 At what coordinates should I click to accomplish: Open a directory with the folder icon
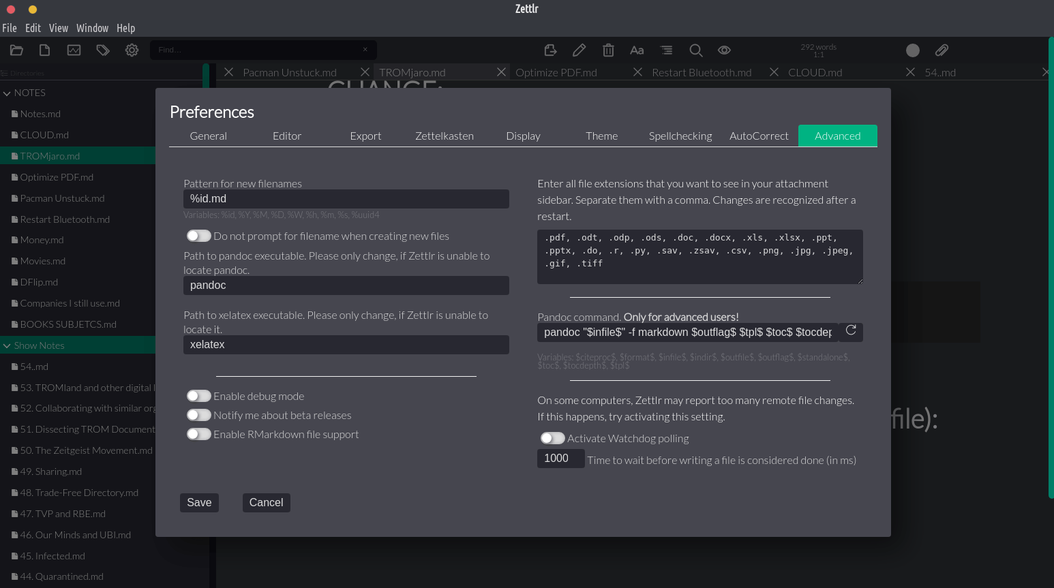pyautogui.click(x=16, y=50)
